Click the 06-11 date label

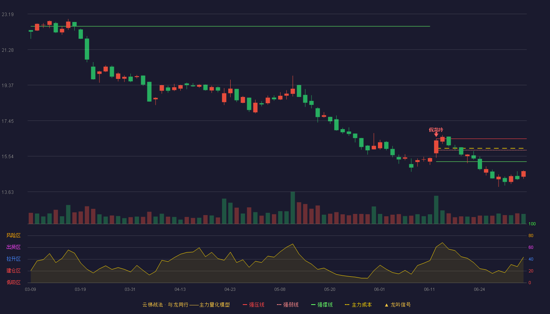tap(429, 289)
